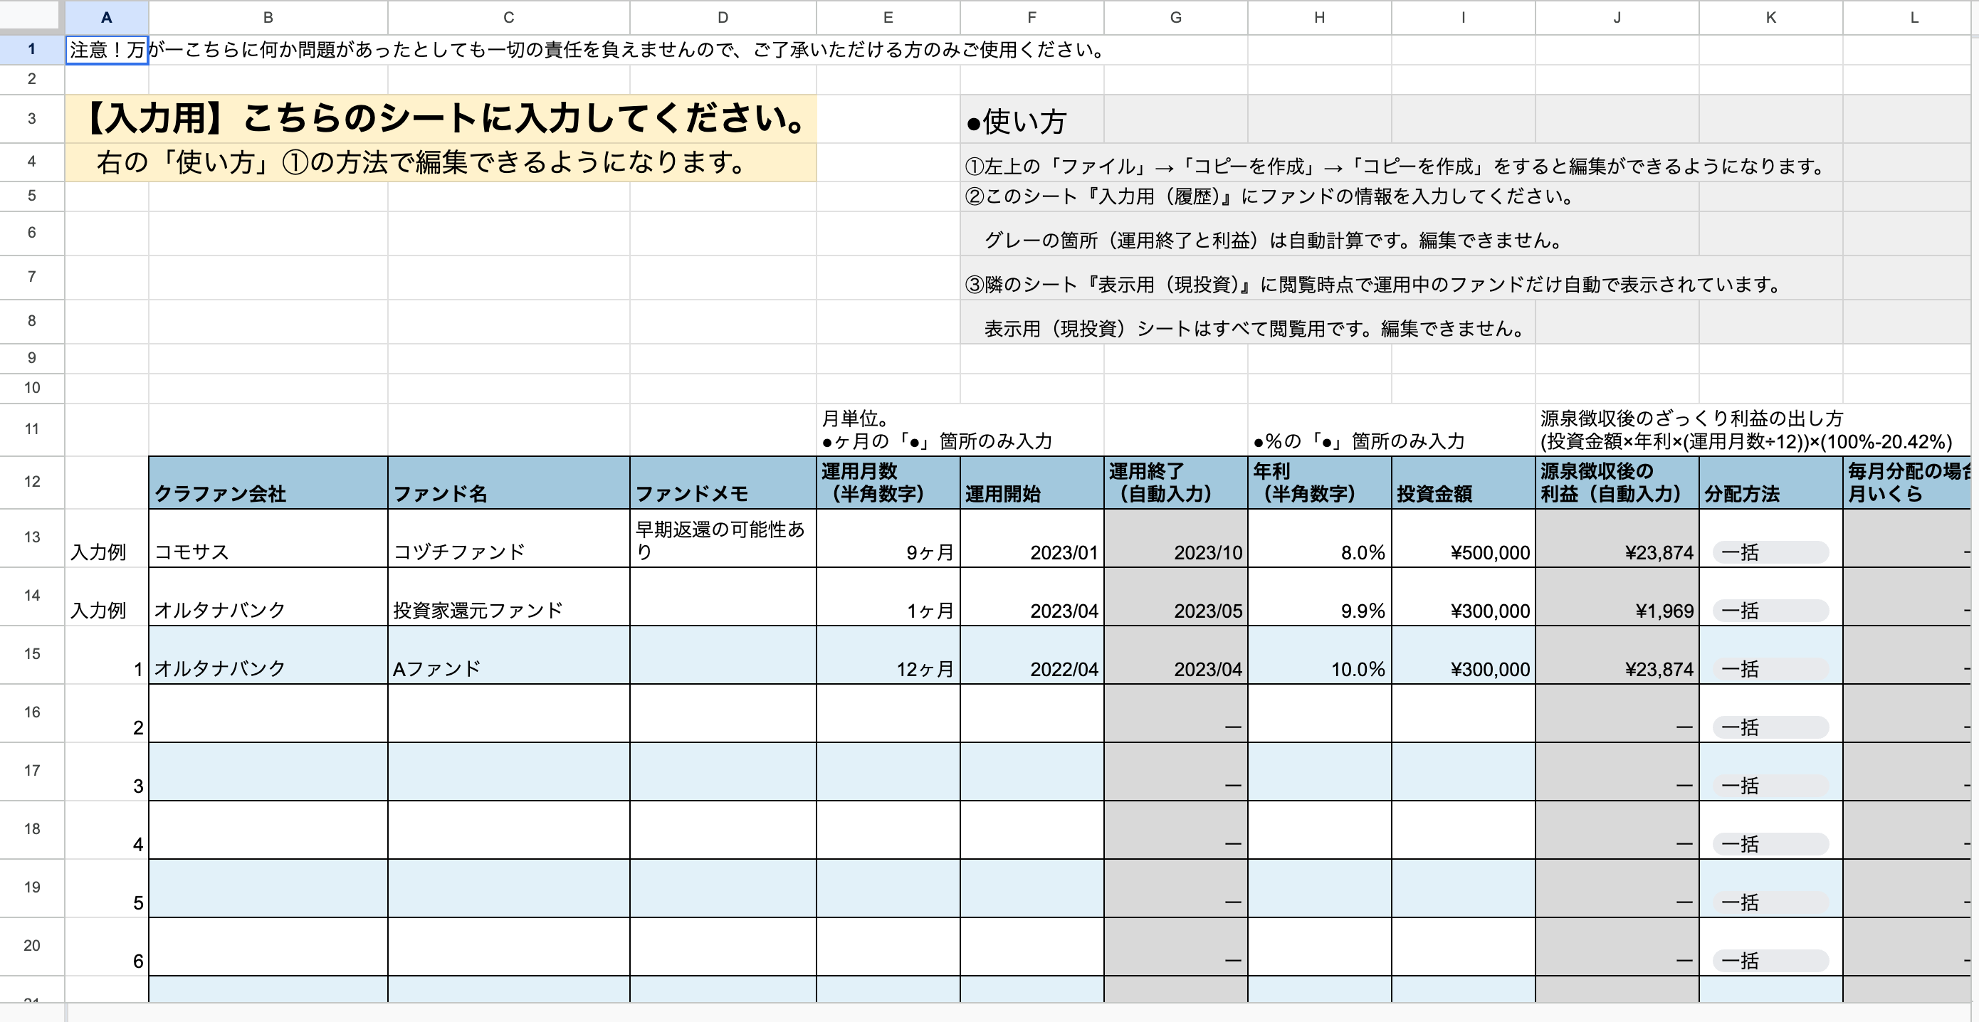Open the 一括 dropdown in entry row 6
The height and width of the screenshot is (1022, 1979).
[1770, 961]
